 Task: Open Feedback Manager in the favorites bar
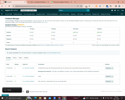pyautogui.click(x=18, y=14)
